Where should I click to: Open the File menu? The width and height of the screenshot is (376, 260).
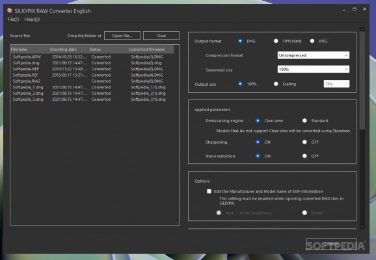pyautogui.click(x=13, y=19)
